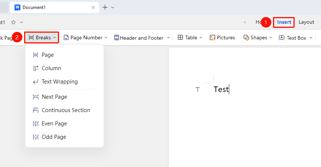Click the Shapes icon
Image resolution: width=321 pixels, height=167 pixels.
[x=246, y=37]
